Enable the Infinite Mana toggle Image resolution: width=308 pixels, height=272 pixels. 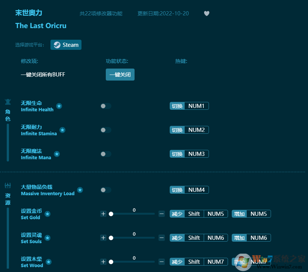click(106, 154)
